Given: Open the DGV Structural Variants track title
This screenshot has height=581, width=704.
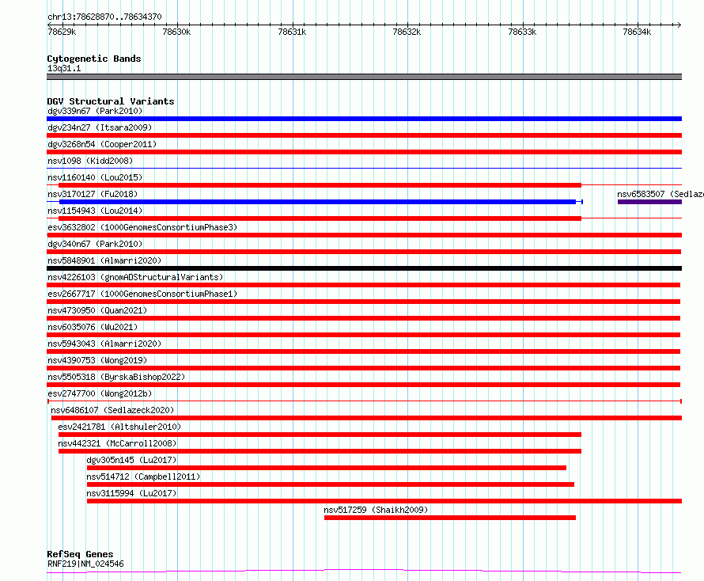Looking at the screenshot, I should click(111, 101).
